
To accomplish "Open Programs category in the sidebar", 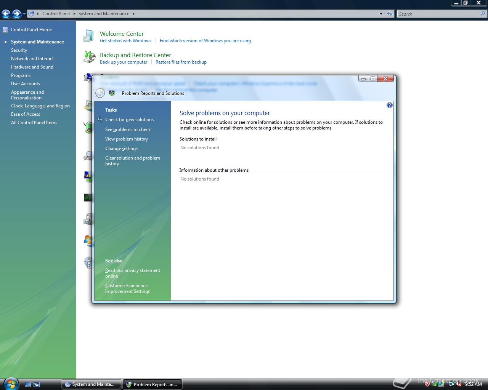I will 21,75.
